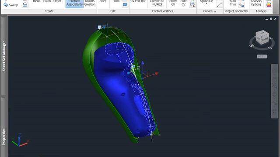
Task: Click Convert to NURBS
Action: coord(157,3)
